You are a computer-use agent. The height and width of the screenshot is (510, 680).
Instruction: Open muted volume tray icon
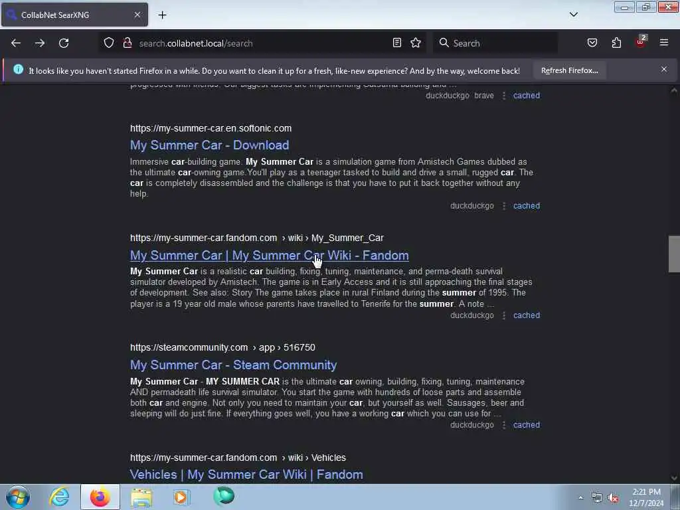(x=613, y=497)
